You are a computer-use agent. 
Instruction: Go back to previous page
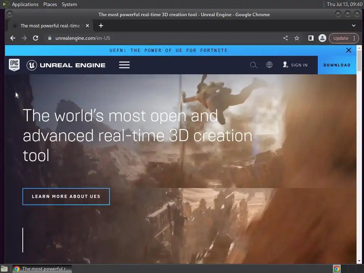point(13,38)
